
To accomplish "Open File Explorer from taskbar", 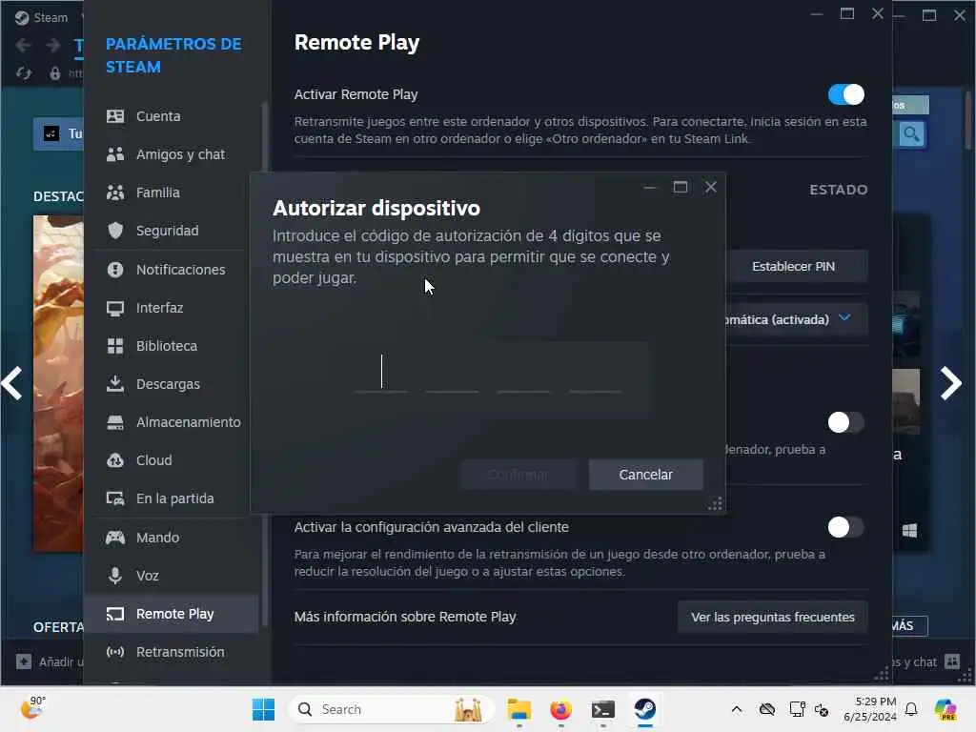I will pyautogui.click(x=519, y=709).
